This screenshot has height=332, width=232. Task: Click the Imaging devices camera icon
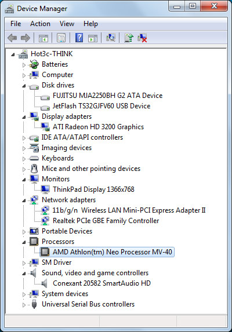pyautogui.click(x=34, y=148)
